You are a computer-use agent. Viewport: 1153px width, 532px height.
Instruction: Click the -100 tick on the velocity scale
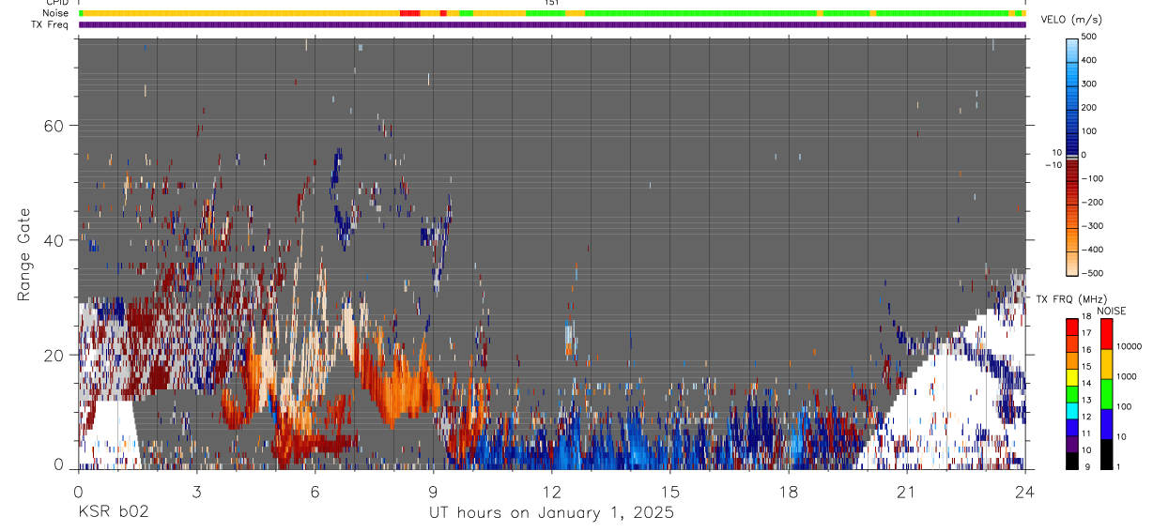(x=1092, y=177)
